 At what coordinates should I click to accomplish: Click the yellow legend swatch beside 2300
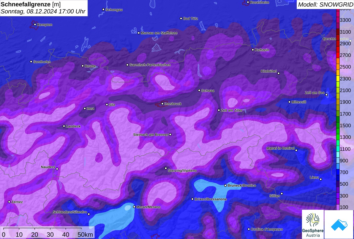coord(338,79)
